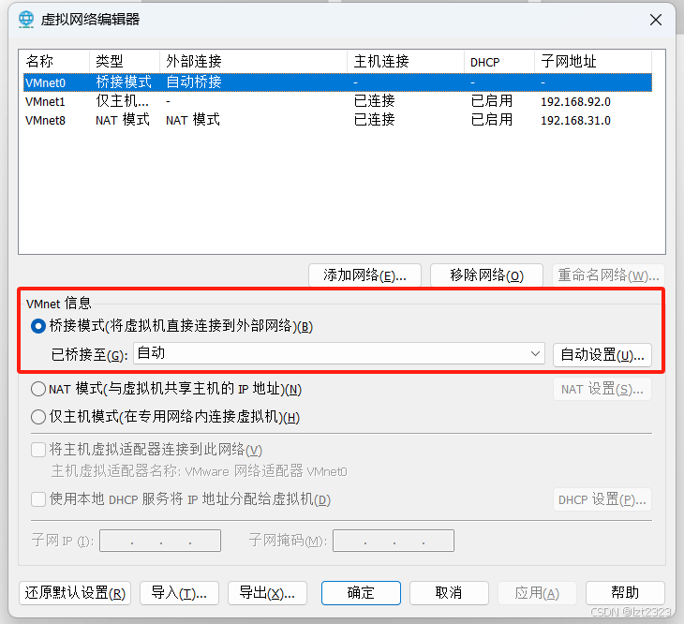This screenshot has width=684, height=624.
Task: Select the 仅主机模式 radio button
Action: pos(38,417)
